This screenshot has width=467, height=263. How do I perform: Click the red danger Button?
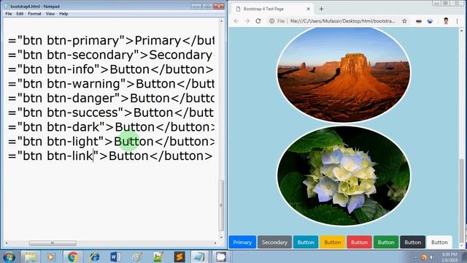coord(359,242)
